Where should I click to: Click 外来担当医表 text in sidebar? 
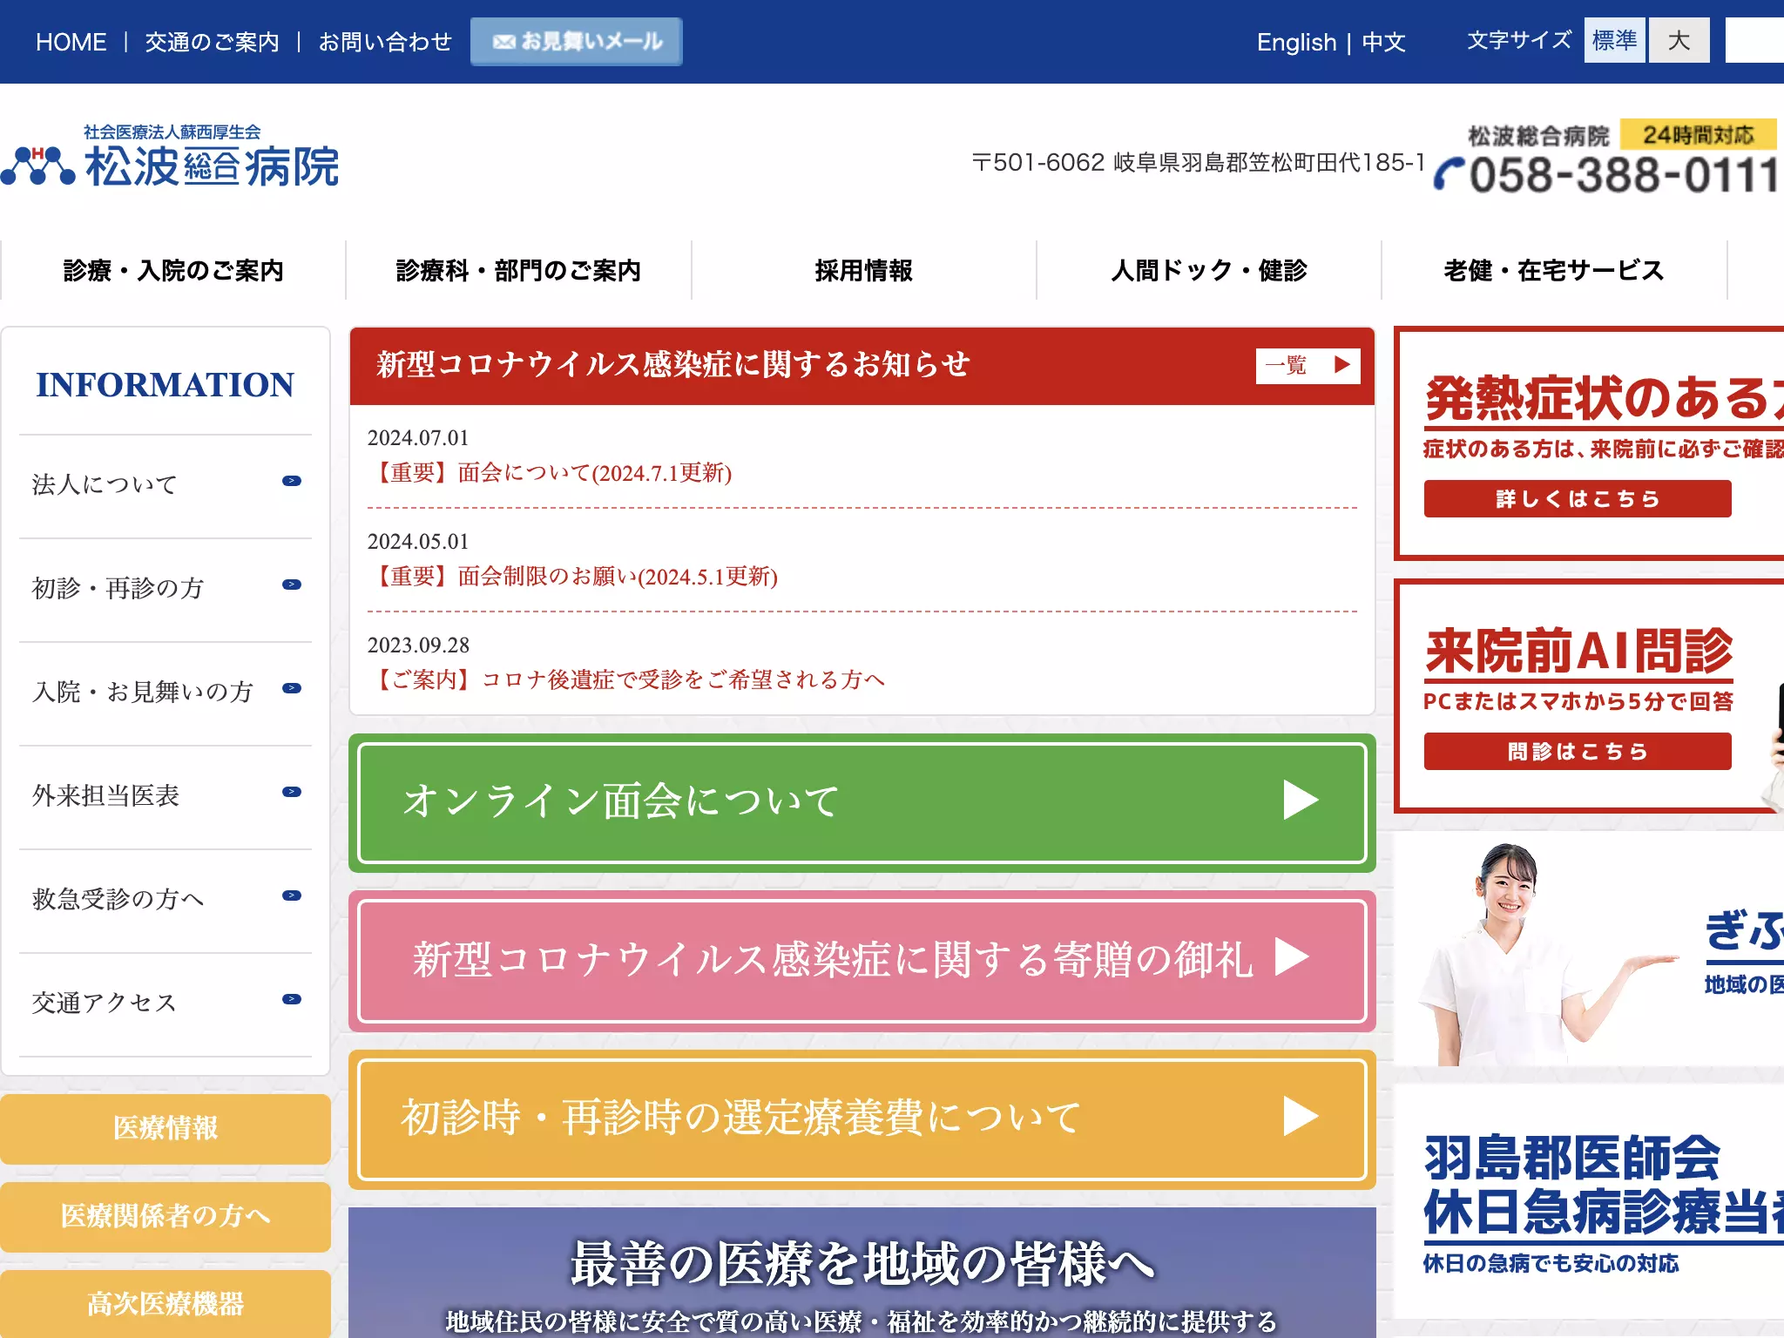click(x=105, y=795)
